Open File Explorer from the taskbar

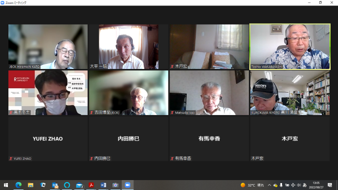tap(31, 185)
